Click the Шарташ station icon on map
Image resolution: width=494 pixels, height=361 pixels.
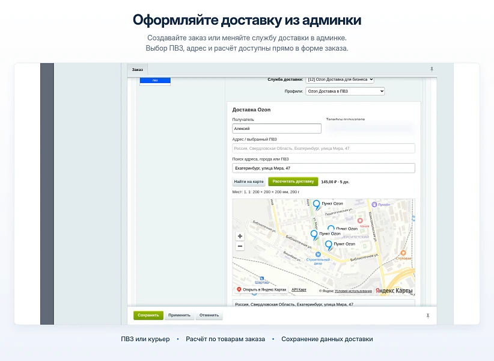click(262, 279)
